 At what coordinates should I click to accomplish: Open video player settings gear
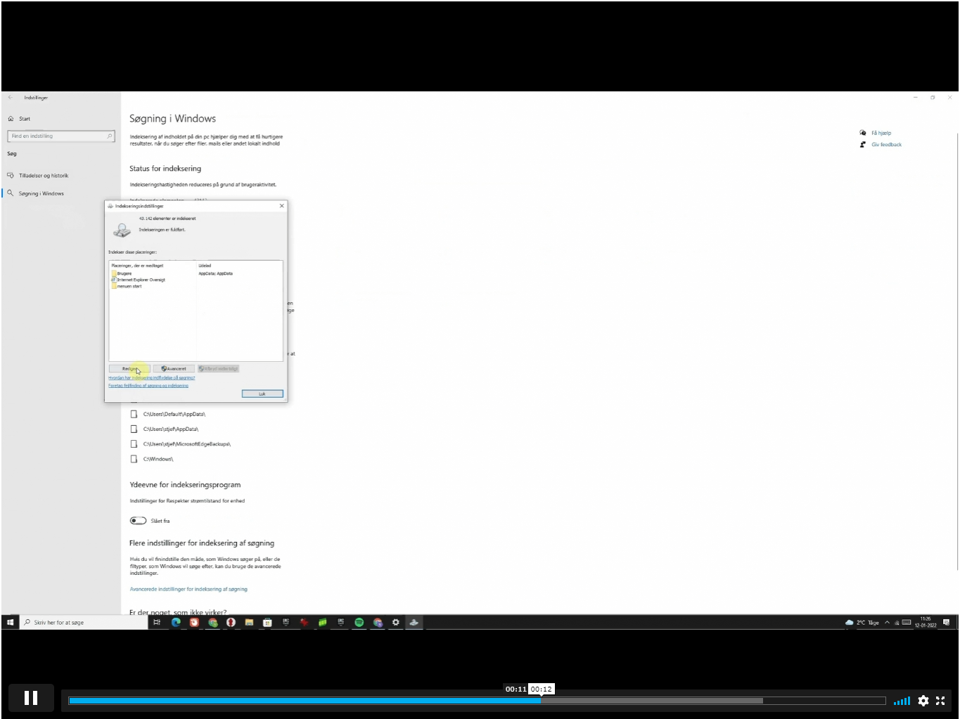pyautogui.click(x=923, y=701)
